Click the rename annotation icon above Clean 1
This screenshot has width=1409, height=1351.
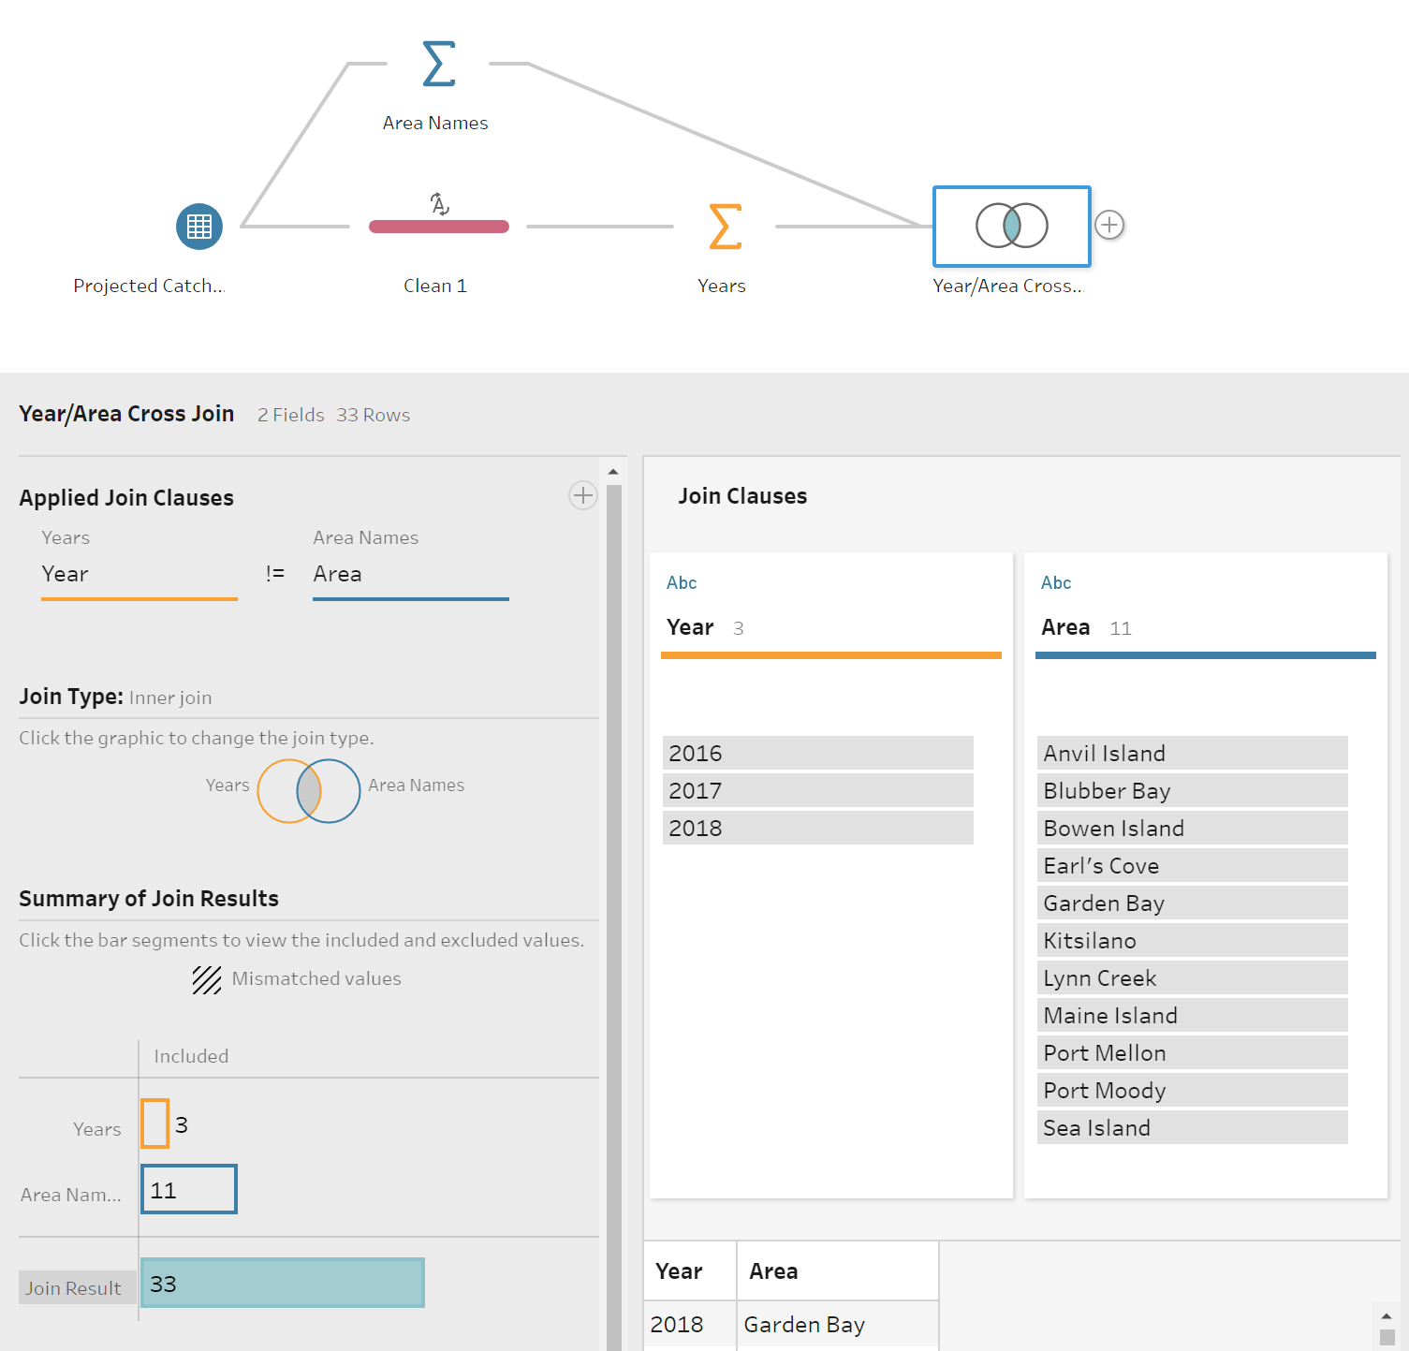(439, 203)
